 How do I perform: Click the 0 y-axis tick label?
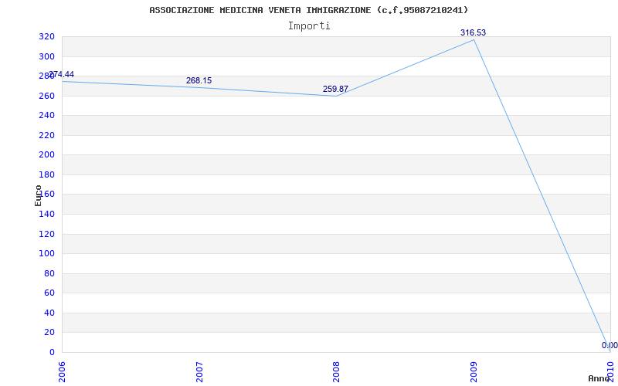tap(52, 353)
